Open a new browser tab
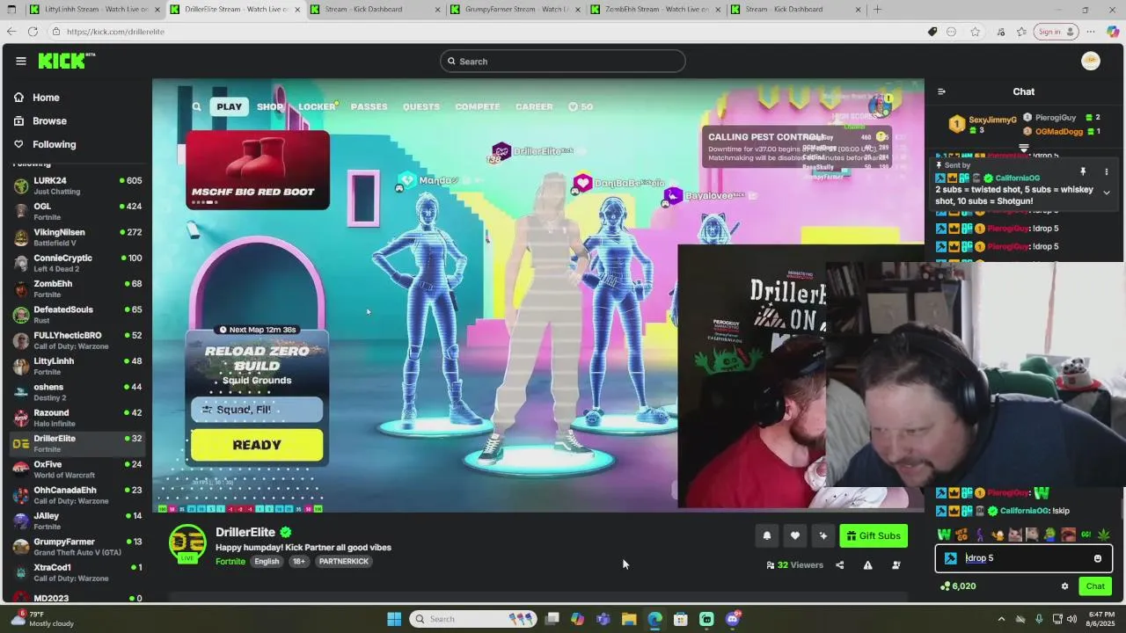 [877, 10]
